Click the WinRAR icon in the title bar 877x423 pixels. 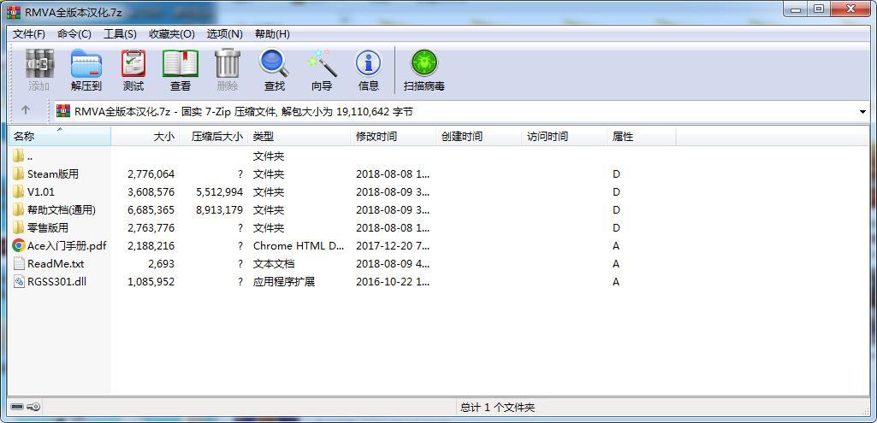(14, 12)
